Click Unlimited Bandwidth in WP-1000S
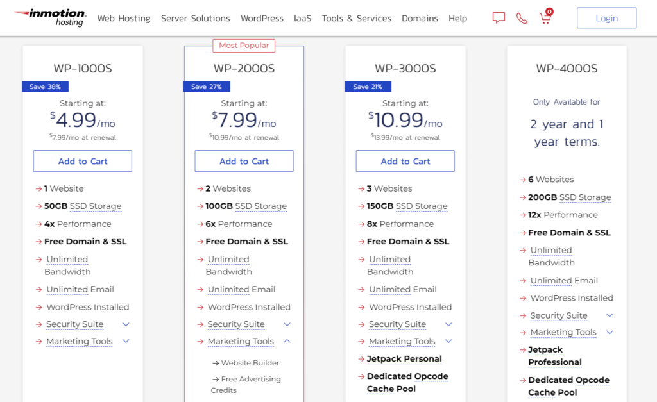 click(x=67, y=265)
